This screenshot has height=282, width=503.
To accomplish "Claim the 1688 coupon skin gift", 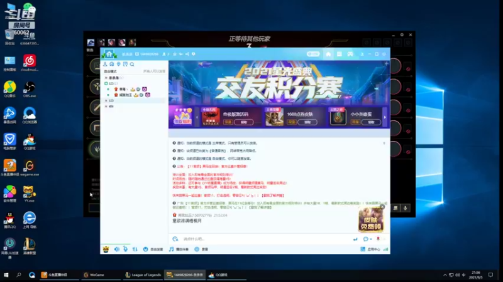I will pos(307,122).
